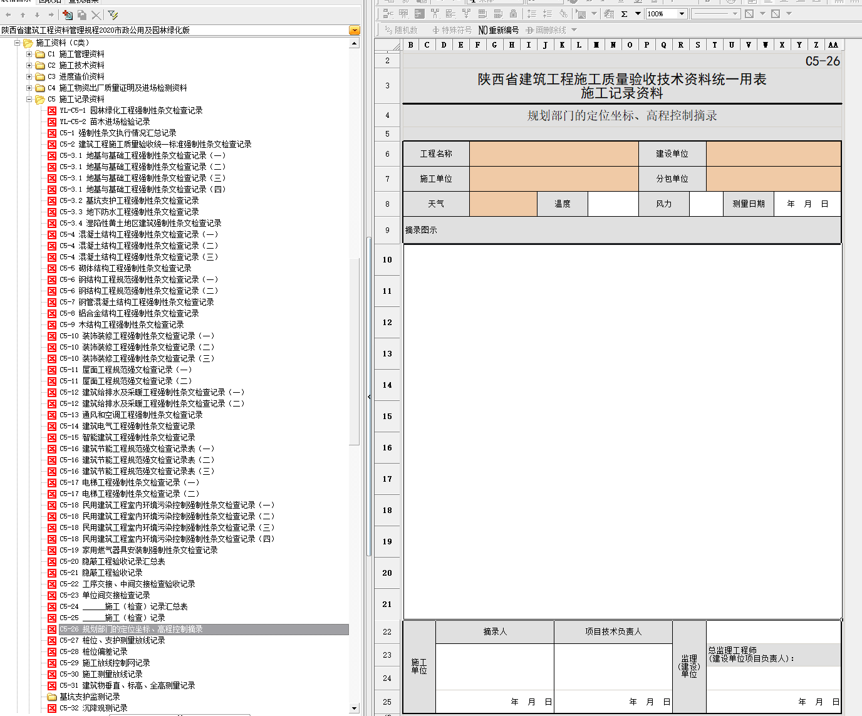Click the first icon in sheet editing toolbar

(388, 13)
